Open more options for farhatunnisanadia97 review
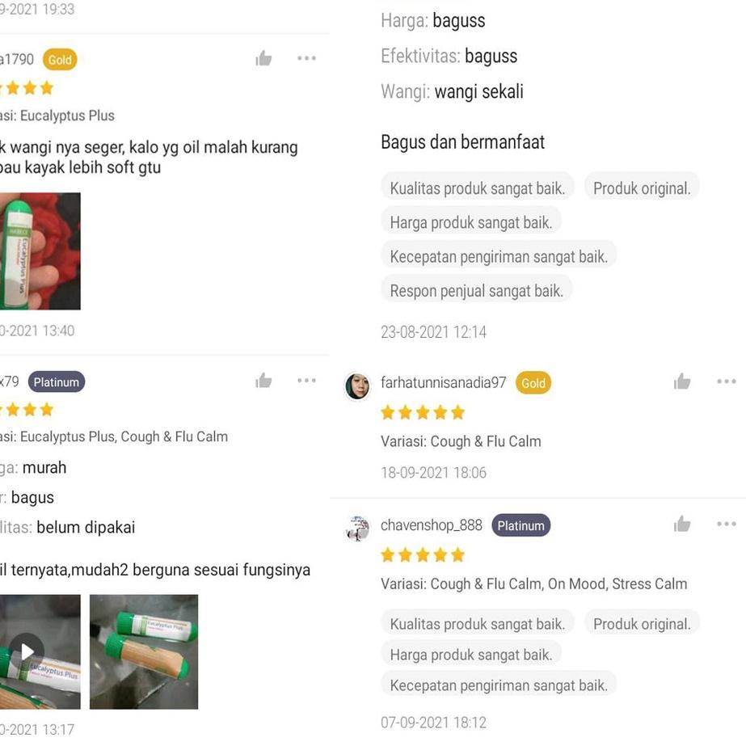 point(727,381)
